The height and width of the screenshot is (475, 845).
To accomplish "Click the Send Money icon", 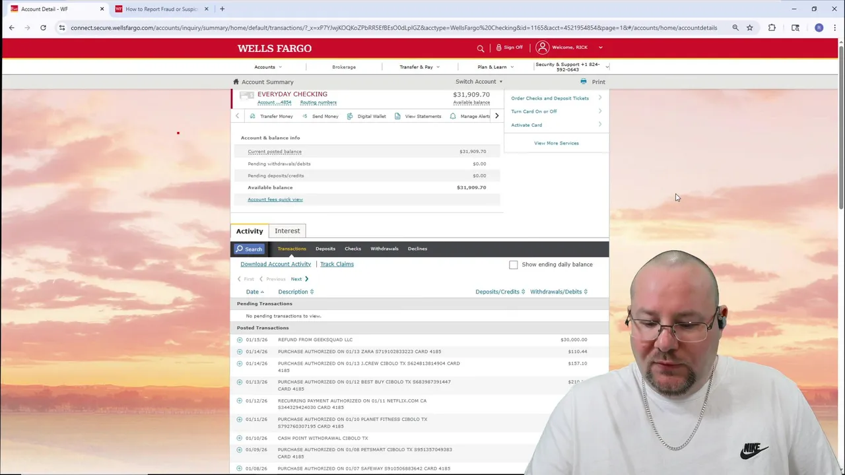I will pyautogui.click(x=304, y=116).
